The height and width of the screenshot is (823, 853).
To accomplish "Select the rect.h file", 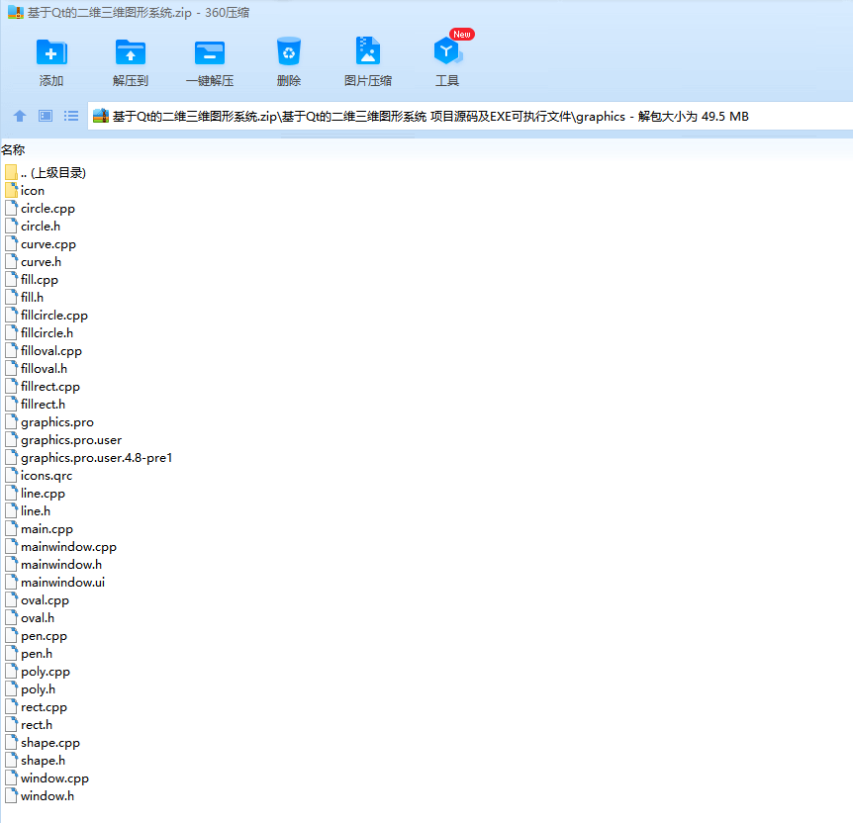I will pyautogui.click(x=29, y=725).
